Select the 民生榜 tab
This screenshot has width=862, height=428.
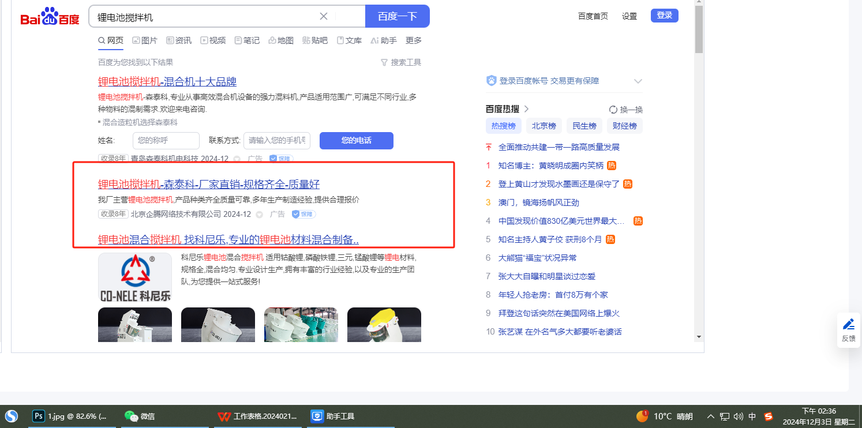pos(584,126)
